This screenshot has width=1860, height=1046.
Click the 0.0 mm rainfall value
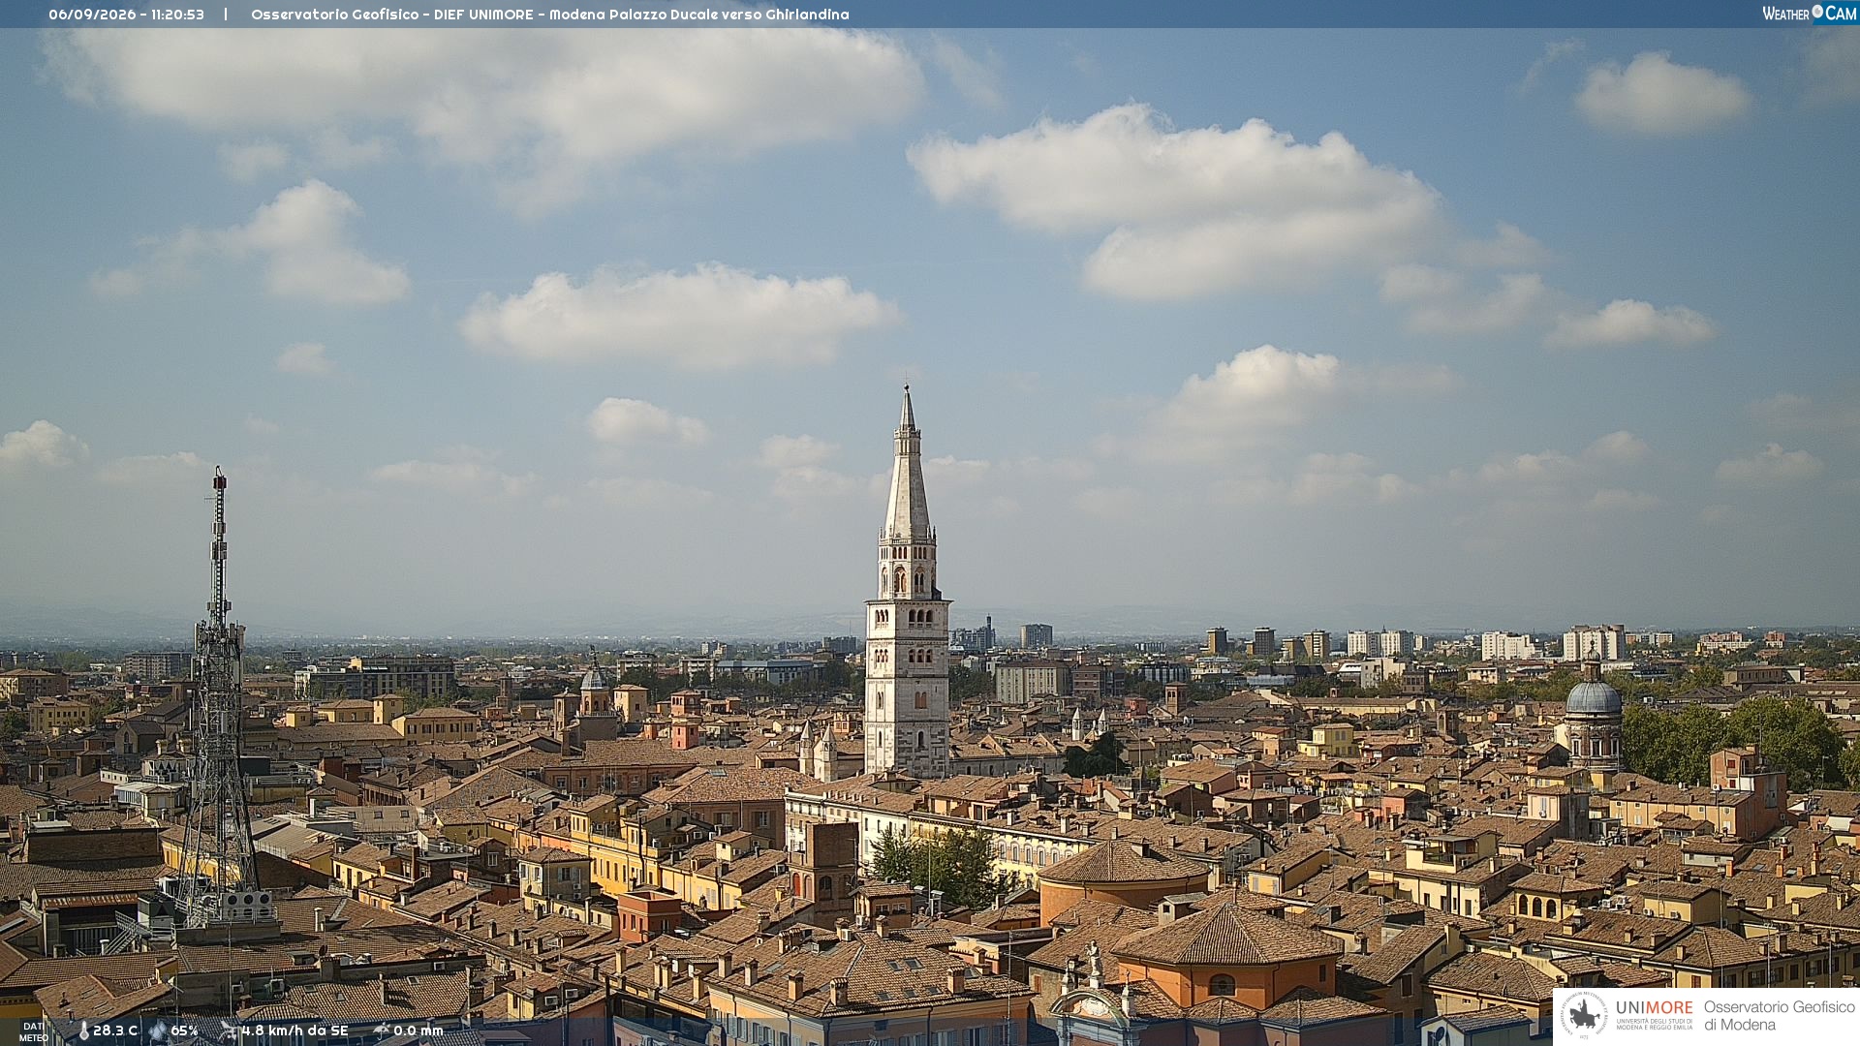[418, 1031]
